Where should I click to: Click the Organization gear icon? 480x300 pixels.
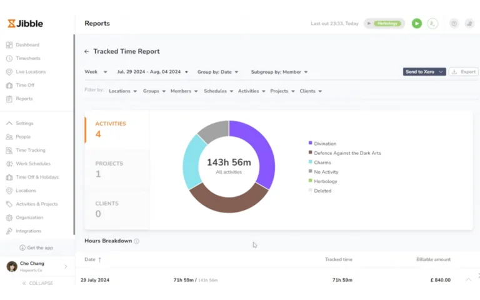click(9, 217)
